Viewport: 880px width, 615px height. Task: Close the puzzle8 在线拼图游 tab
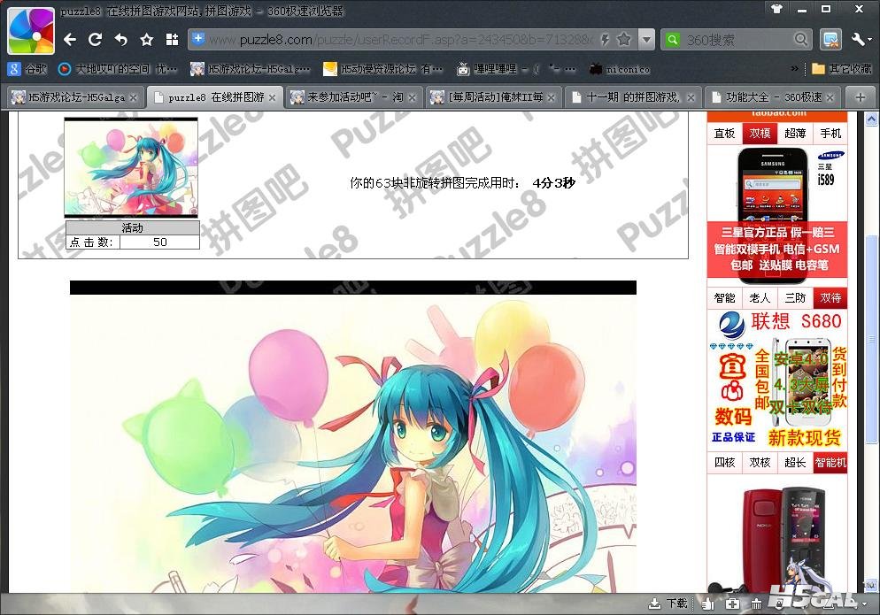coord(272,97)
